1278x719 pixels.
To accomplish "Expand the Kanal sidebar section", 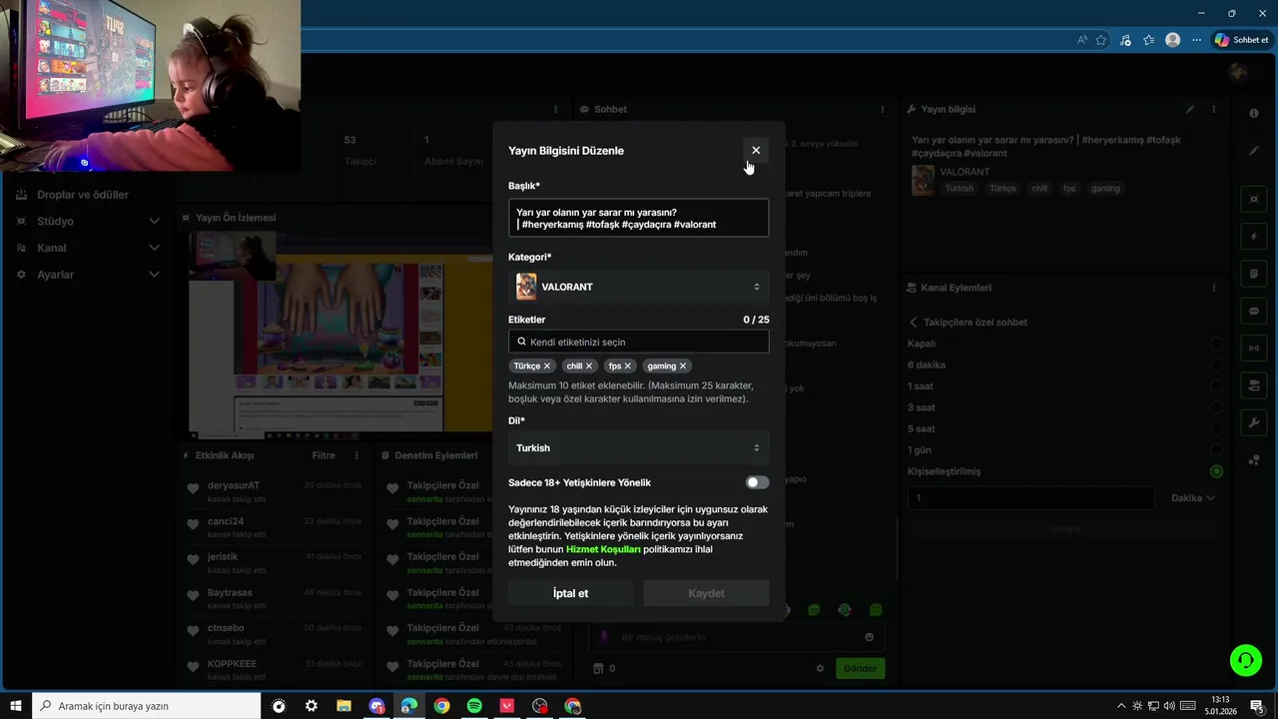I will pyautogui.click(x=88, y=248).
